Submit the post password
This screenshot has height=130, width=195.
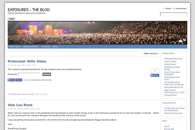click(x=46, y=74)
